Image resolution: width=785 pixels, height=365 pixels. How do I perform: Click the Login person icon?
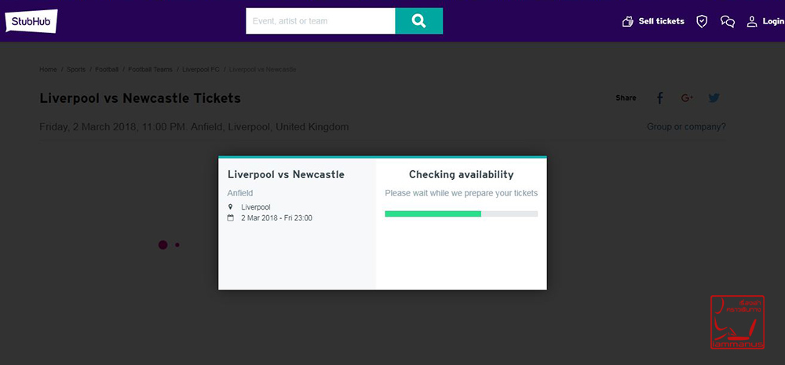(x=752, y=21)
